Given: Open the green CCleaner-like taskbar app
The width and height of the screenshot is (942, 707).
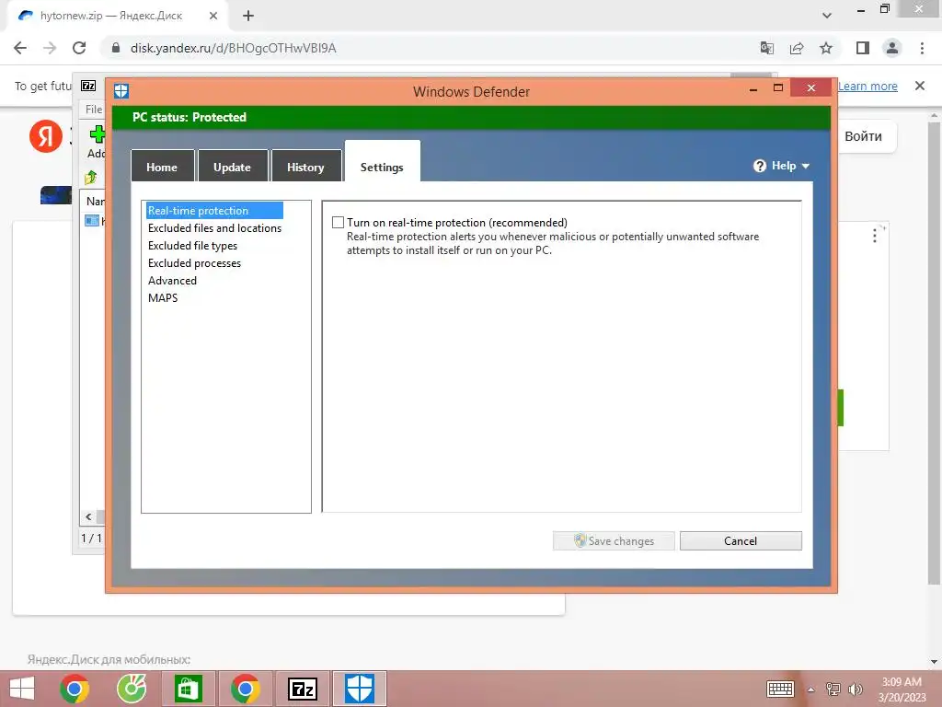Looking at the screenshot, I should (x=132, y=689).
